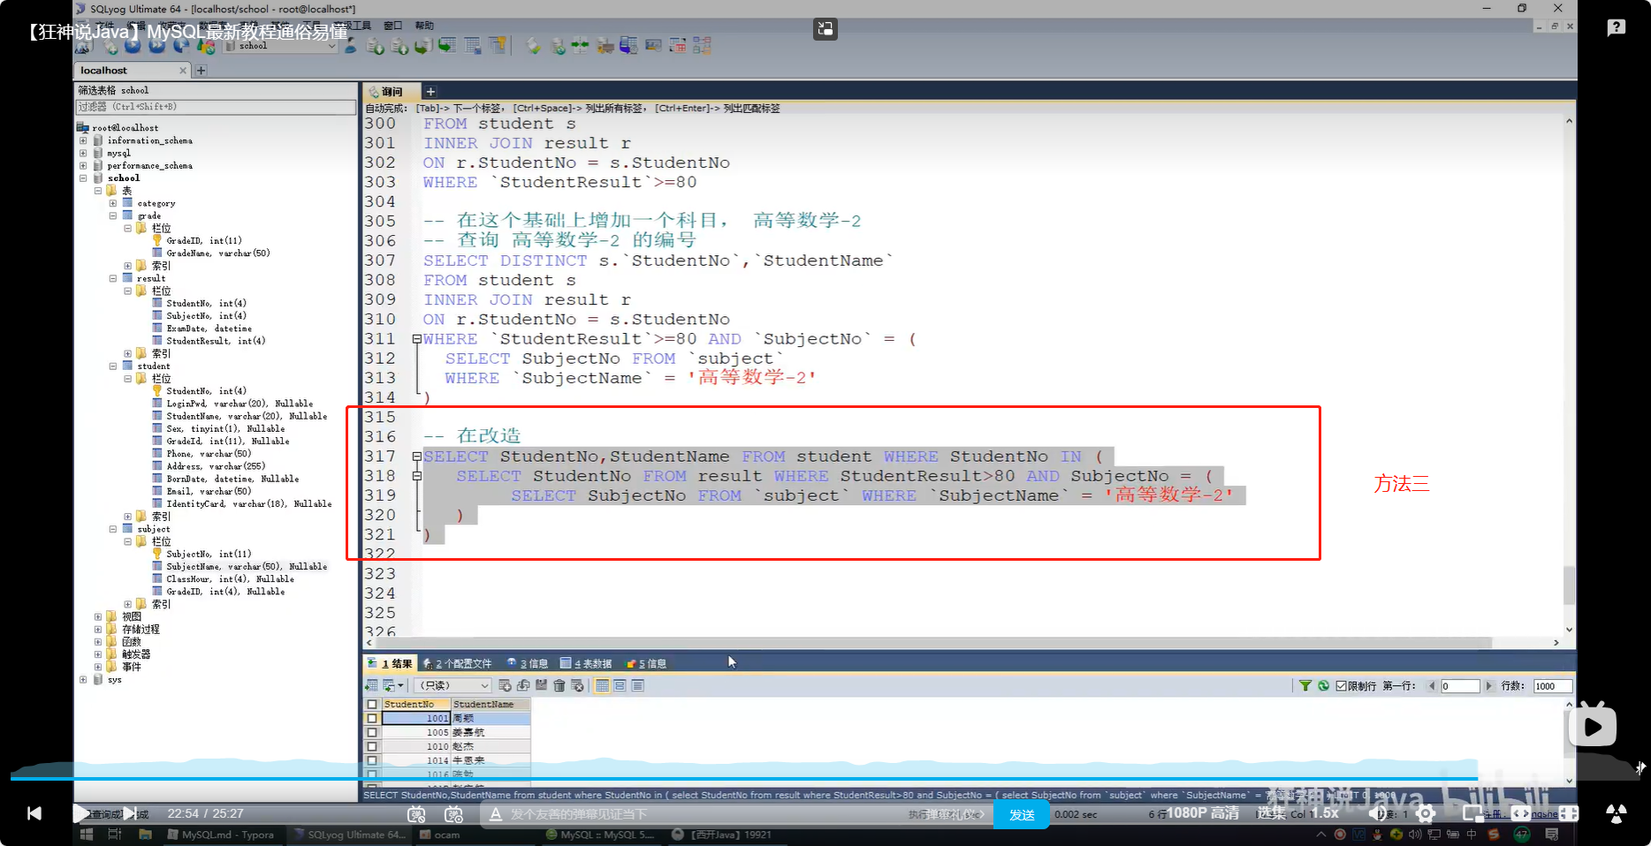1651x846 pixels.
Task: Open the 帮助 menu
Action: (x=424, y=26)
